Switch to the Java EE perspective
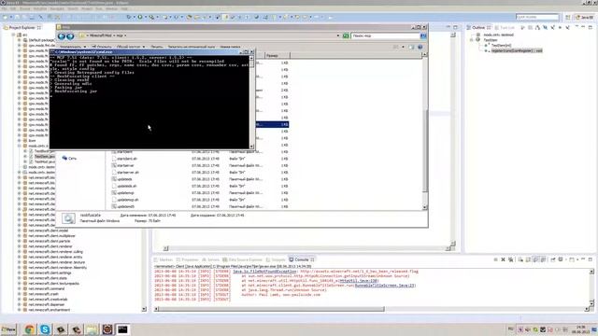 [585, 17]
